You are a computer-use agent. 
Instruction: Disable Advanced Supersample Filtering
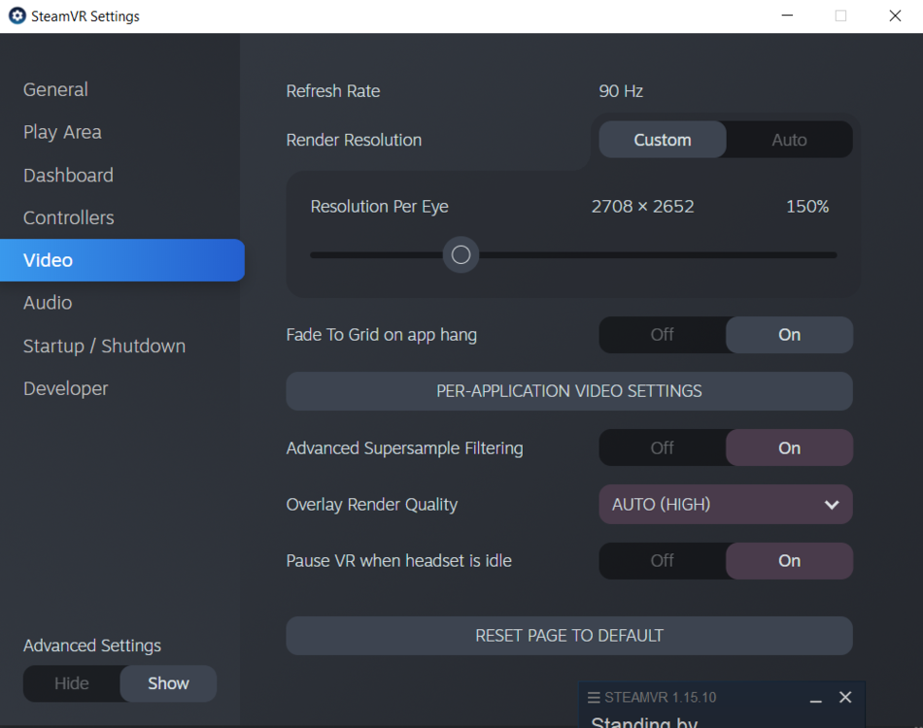662,447
